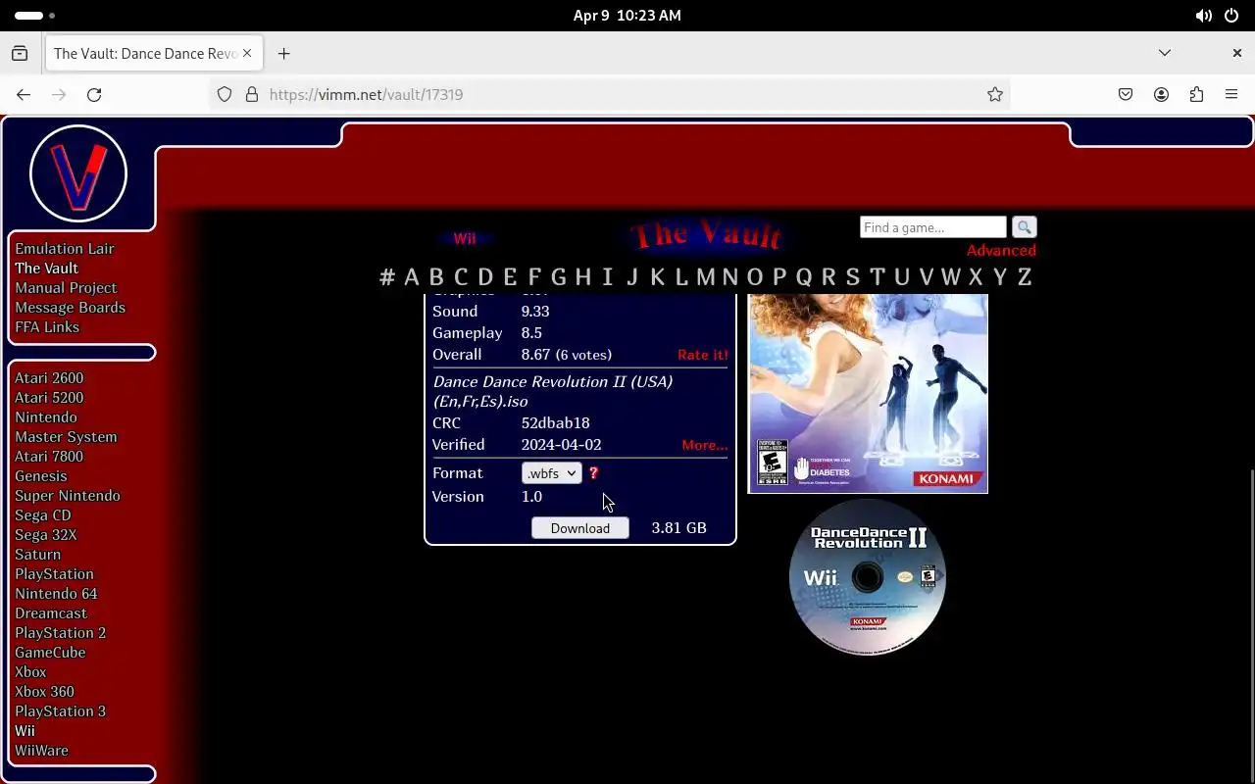This screenshot has height=784, width=1255.
Task: Open the Firefox hamburger menu
Action: point(1231,94)
